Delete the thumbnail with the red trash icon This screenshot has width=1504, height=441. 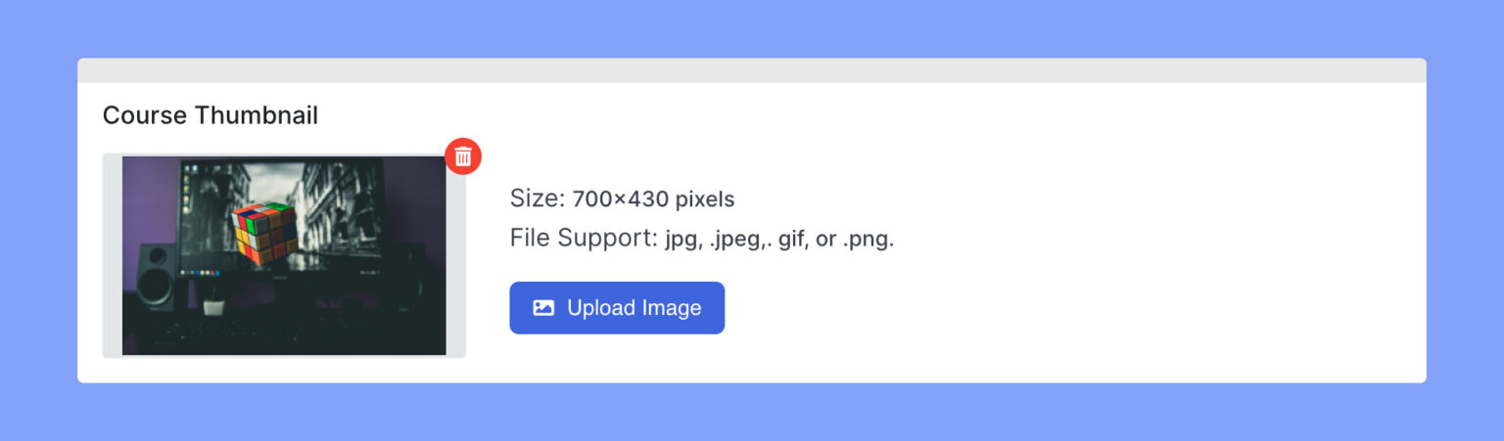point(463,155)
